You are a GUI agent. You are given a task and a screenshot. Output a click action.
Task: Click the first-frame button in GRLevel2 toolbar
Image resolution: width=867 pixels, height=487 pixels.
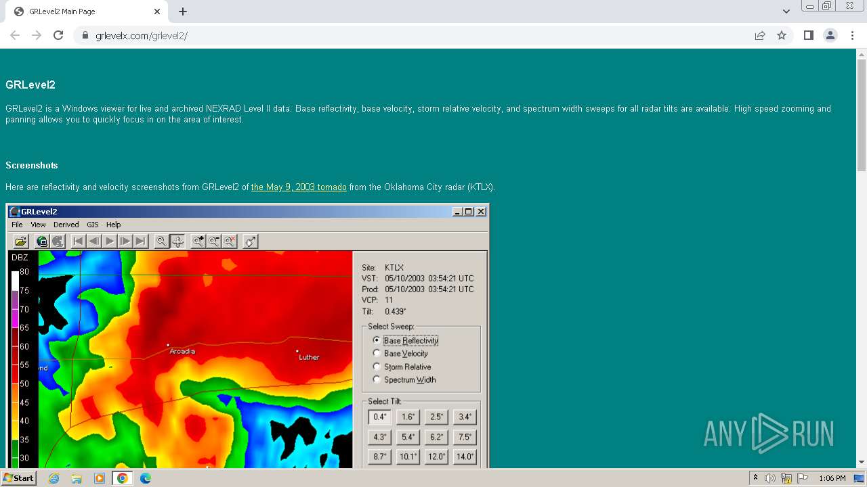(79, 241)
